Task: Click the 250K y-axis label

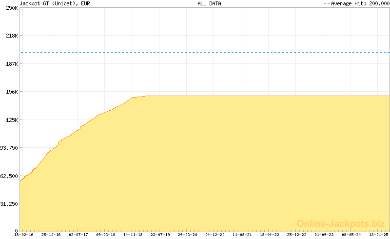Action: click(12, 8)
